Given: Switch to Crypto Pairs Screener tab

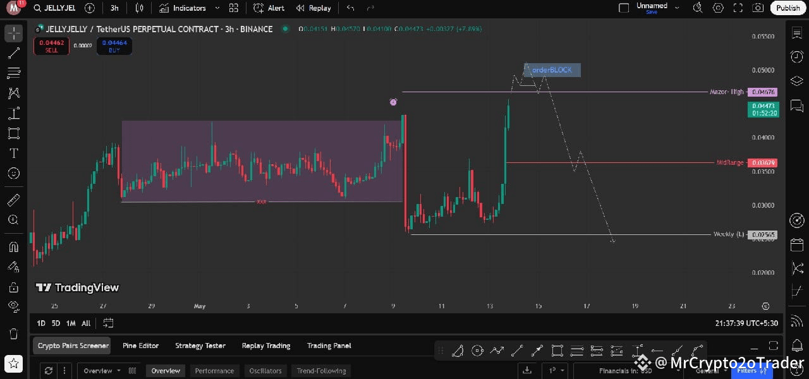Looking at the screenshot, I should pyautogui.click(x=71, y=346).
